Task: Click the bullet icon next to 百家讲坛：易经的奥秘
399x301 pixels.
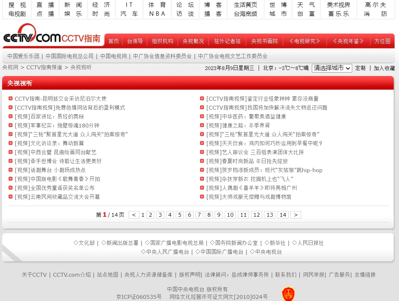Action: [x=10, y=116]
